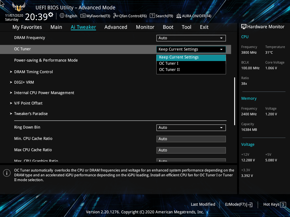
Task: Open the OC Tuner dropdown box
Action: [x=191, y=49]
